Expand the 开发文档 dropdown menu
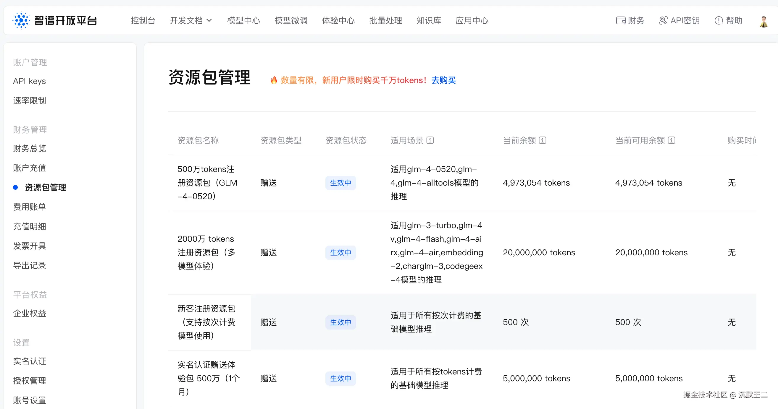The height and width of the screenshot is (409, 778). point(191,20)
